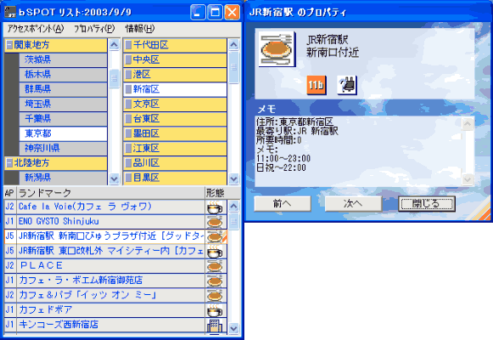Click the marker beside 中央区
Viewport: 493px width, 340px height.
(x=128, y=59)
